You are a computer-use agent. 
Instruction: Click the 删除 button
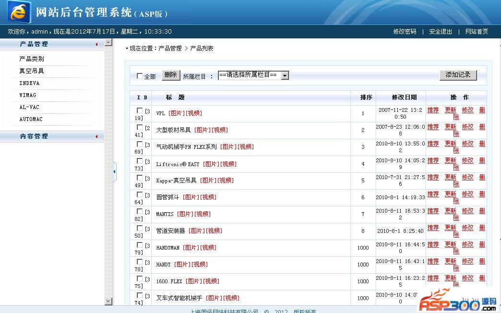click(171, 75)
